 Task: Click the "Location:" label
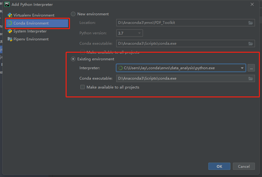click(x=87, y=23)
